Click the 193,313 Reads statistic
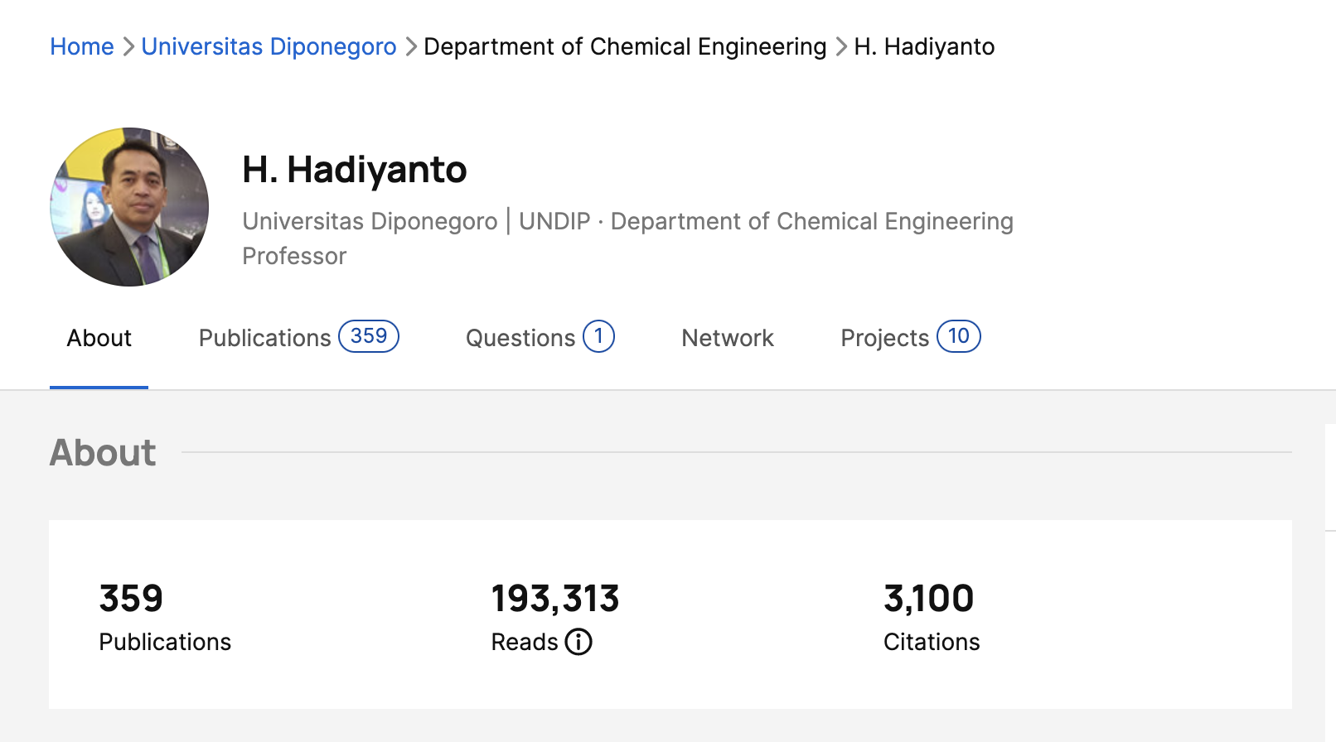Viewport: 1336px width, 742px height. click(x=555, y=599)
